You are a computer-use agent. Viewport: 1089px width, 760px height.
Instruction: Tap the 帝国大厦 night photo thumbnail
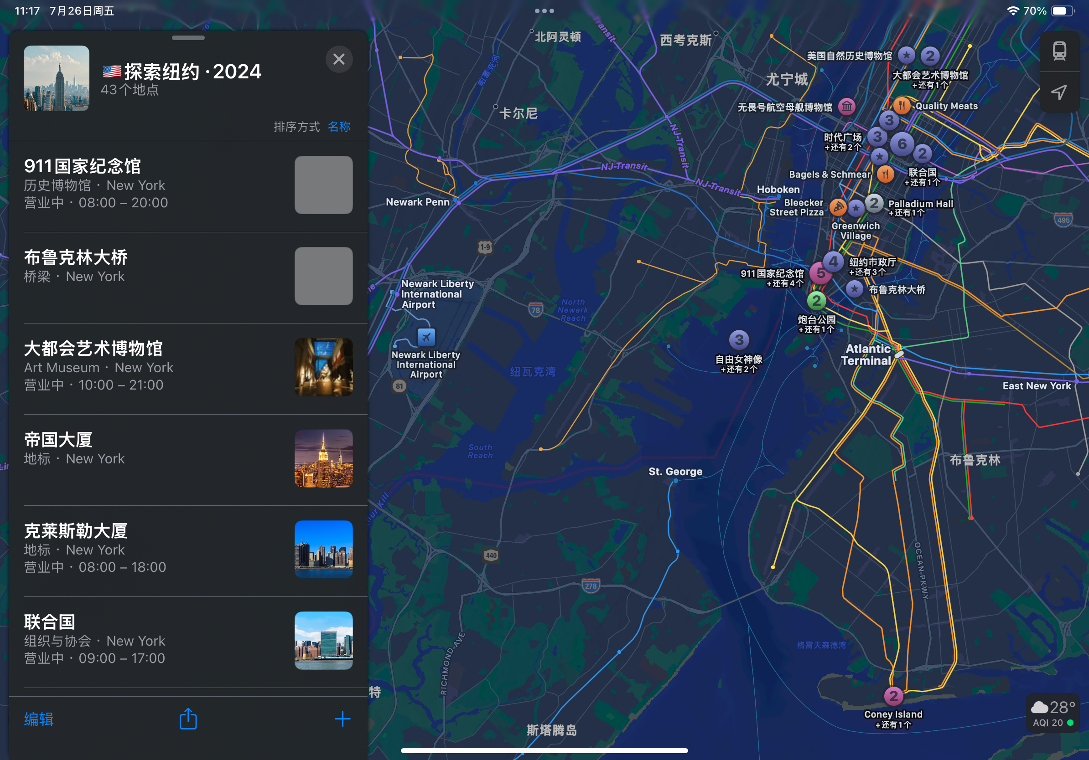click(323, 458)
